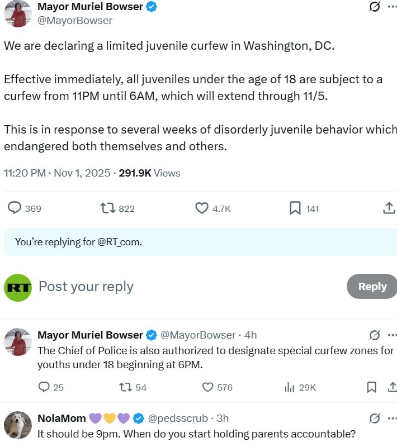The image size is (397, 447).
Task: Open more options on NolaMom's reply
Action: click(392, 418)
